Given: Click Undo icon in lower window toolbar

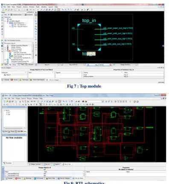Looking at the screenshot, I should coord(32,102).
